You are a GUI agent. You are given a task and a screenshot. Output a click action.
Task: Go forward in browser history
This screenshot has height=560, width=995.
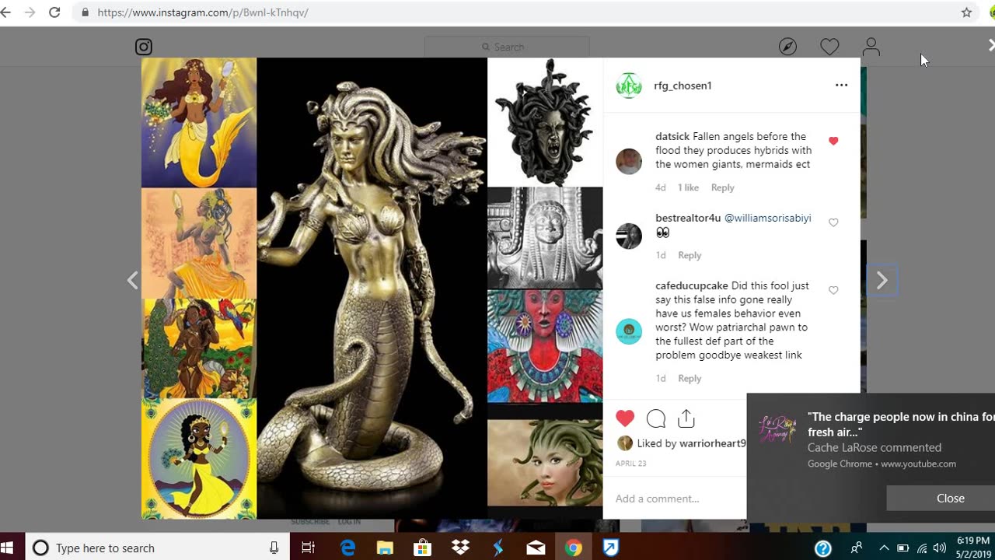tap(30, 12)
